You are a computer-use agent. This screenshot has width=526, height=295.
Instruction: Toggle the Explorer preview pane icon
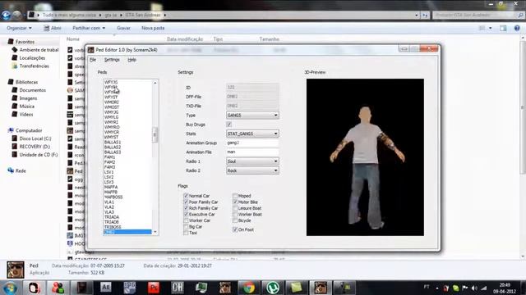tap(503, 28)
